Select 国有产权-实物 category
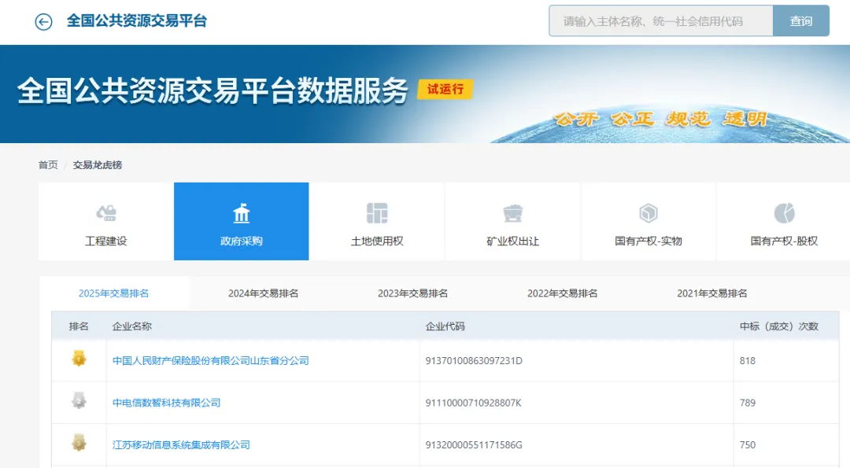This screenshot has height=468, width=850. coord(649,221)
